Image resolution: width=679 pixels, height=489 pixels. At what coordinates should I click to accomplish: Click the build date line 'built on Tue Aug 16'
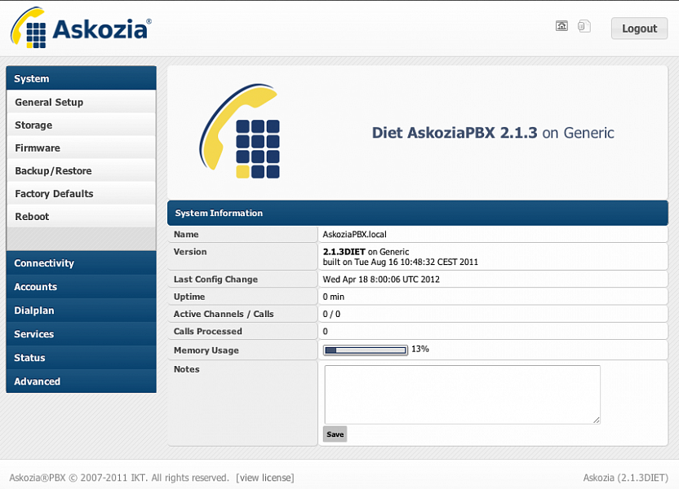click(401, 262)
